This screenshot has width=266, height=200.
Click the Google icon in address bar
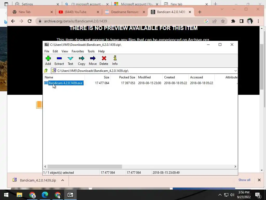click(206, 21)
